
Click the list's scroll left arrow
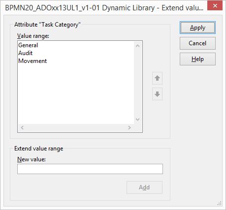(x=22, y=127)
